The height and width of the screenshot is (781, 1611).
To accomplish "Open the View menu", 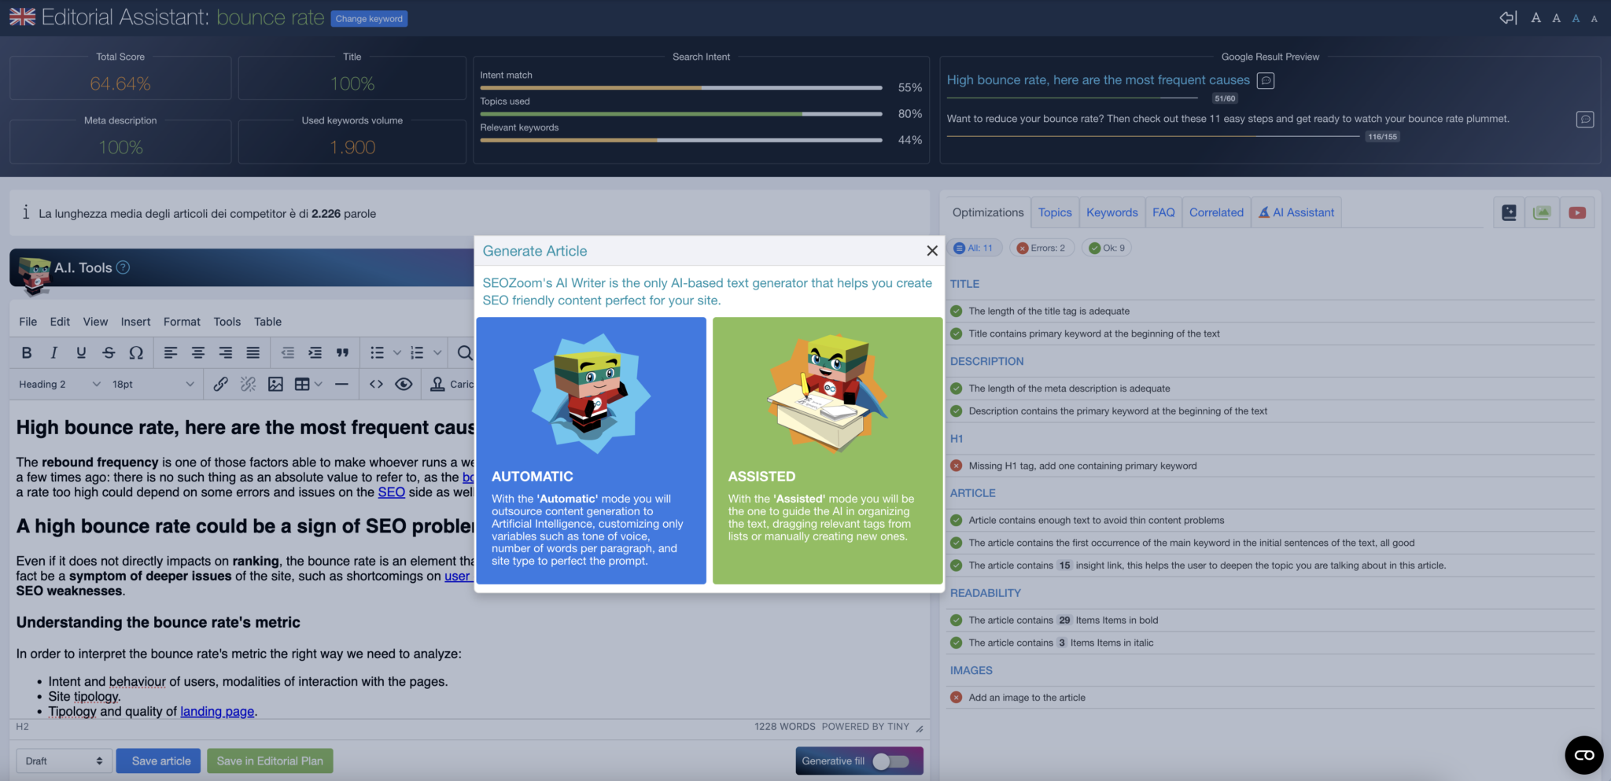I will [x=95, y=322].
